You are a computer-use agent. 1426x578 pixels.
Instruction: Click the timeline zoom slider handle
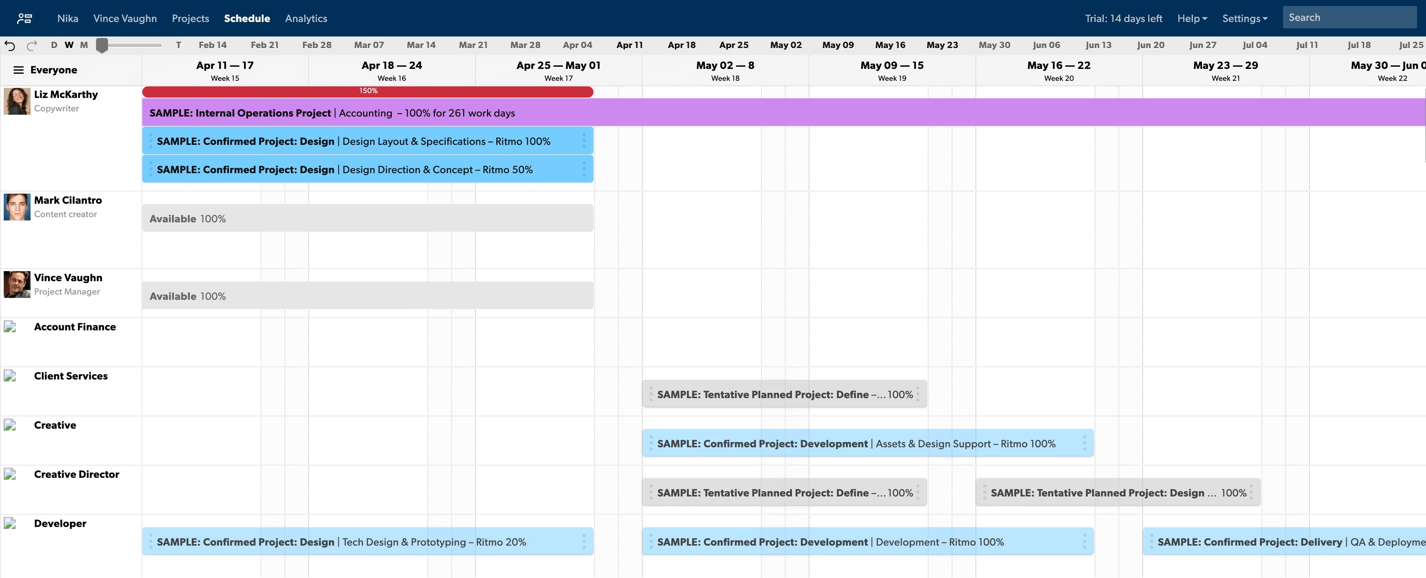pyautogui.click(x=102, y=45)
